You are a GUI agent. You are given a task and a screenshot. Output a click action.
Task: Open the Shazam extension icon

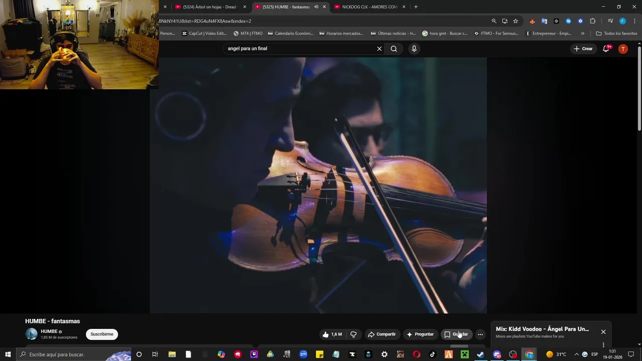tap(568, 21)
